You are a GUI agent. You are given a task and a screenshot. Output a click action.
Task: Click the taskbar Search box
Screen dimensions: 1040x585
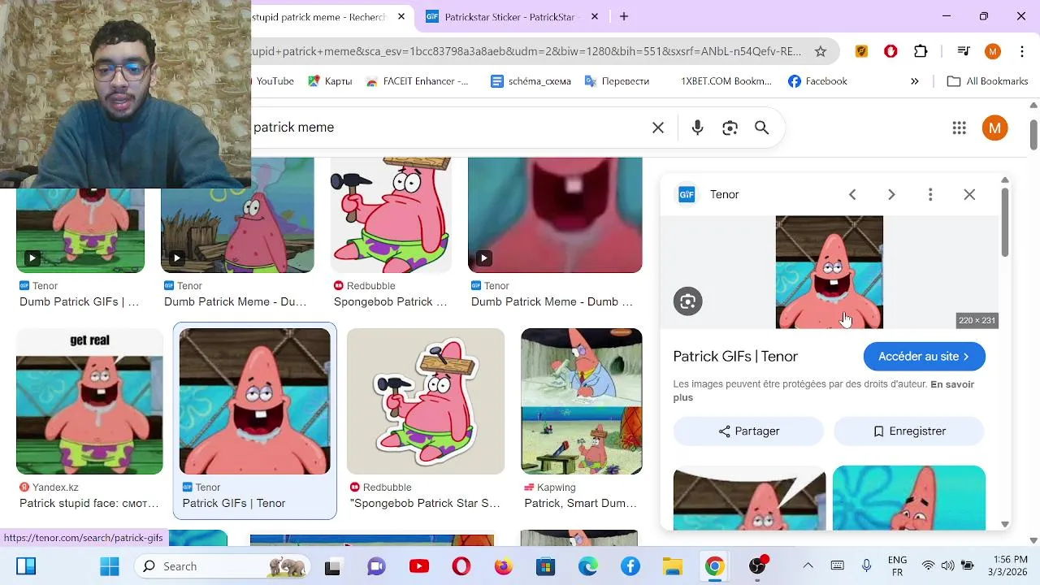pos(223,566)
